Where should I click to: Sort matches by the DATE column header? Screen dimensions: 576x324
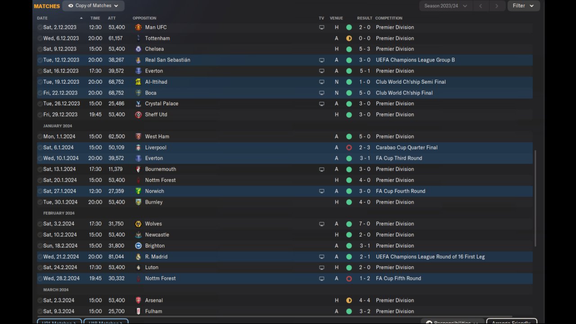(42, 18)
